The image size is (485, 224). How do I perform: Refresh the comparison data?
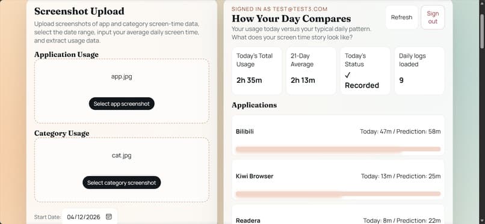(x=401, y=17)
